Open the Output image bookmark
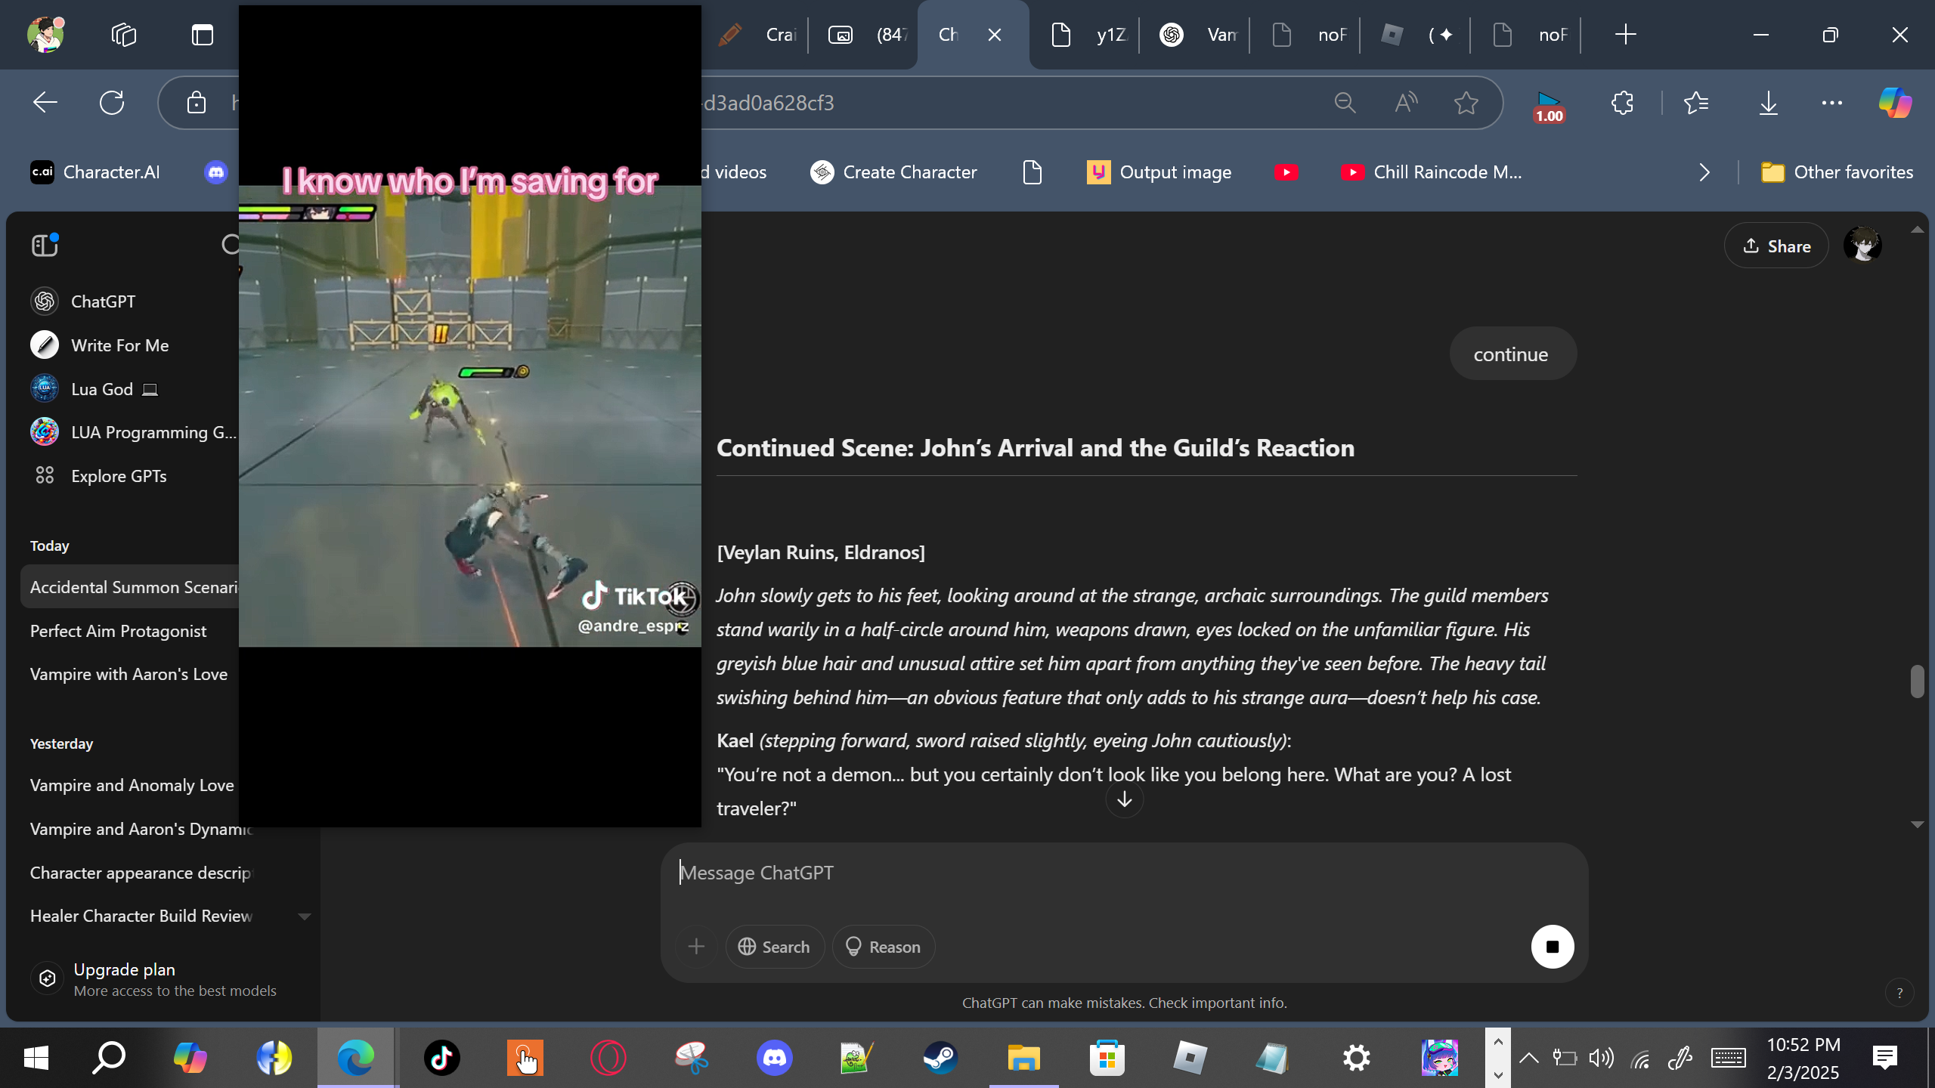Screen dimensions: 1935x1088 [1159, 172]
